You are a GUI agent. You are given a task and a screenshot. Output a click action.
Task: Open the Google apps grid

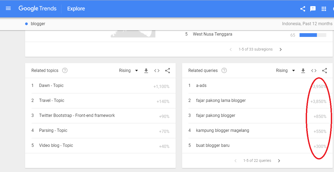pyautogui.click(x=324, y=9)
